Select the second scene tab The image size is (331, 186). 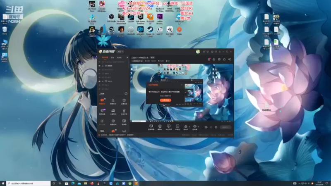coord(113,57)
